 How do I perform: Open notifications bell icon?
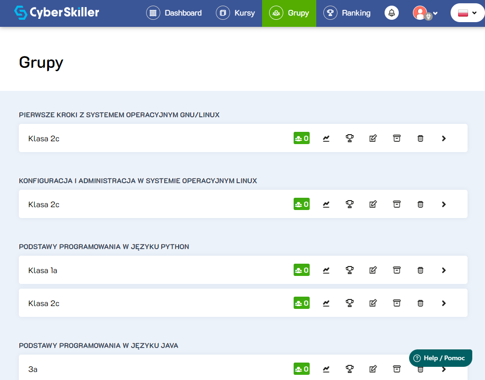[x=392, y=13]
